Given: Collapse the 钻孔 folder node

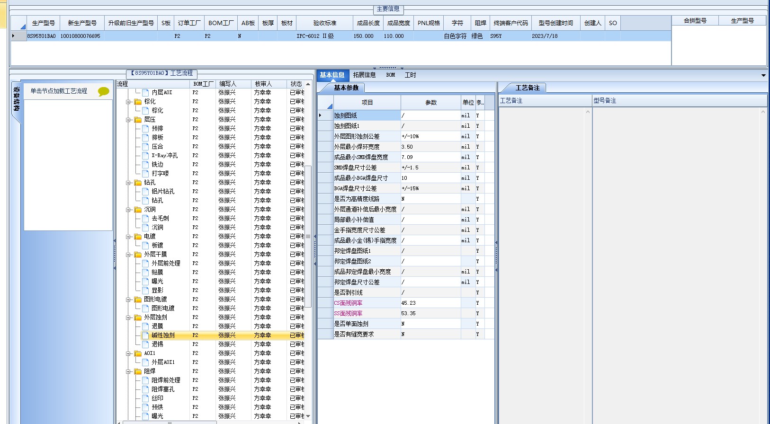Looking at the screenshot, I should (128, 183).
